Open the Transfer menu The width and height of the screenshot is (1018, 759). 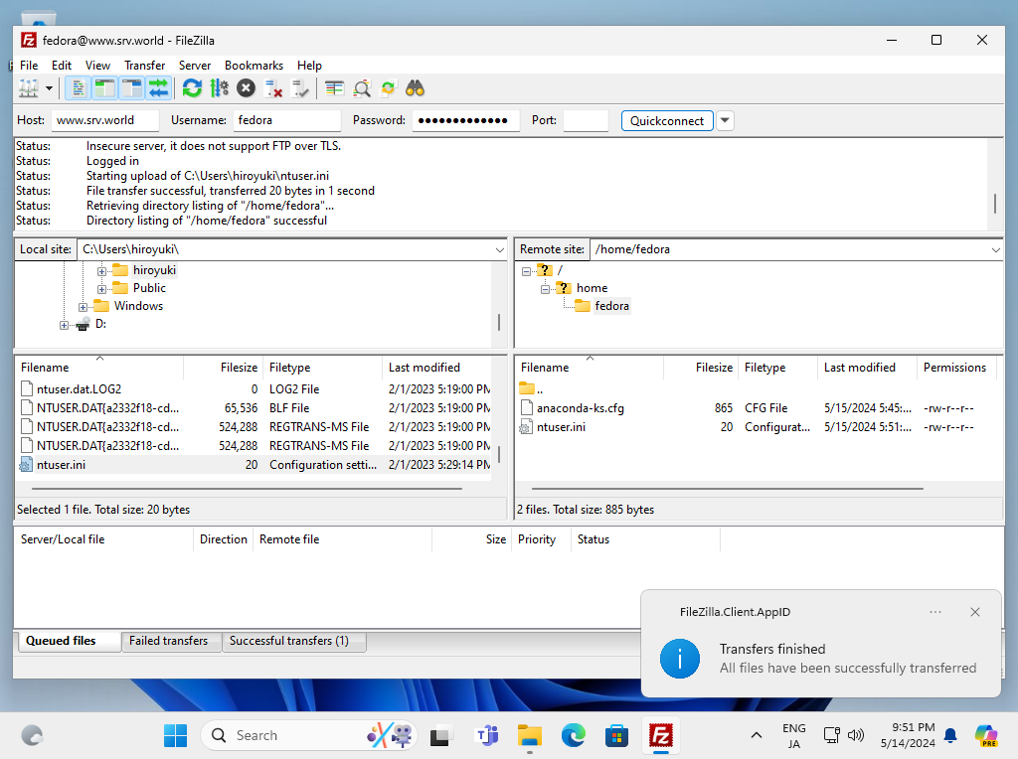[x=145, y=66]
